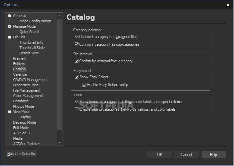Open Thumbnail Info settings
Viewport: 234px width, 166px height.
coord(31,42)
